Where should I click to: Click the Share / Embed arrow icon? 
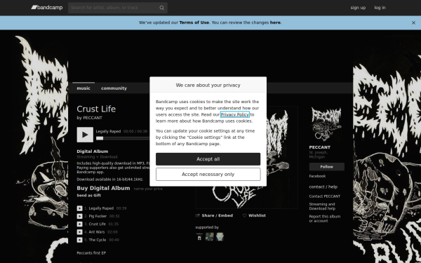point(198,215)
